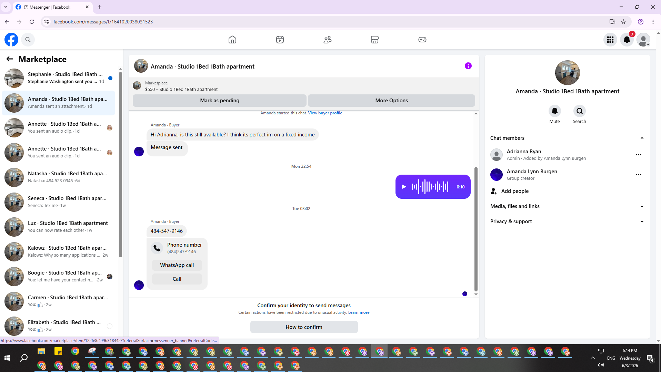Open Chrome tab search dropdown arrow
This screenshot has width=661, height=372.
click(x=6, y=7)
